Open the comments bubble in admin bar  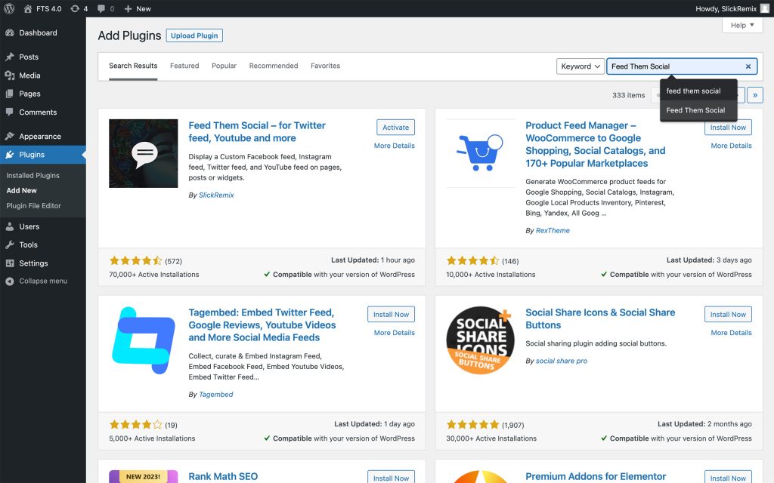pyautogui.click(x=106, y=8)
